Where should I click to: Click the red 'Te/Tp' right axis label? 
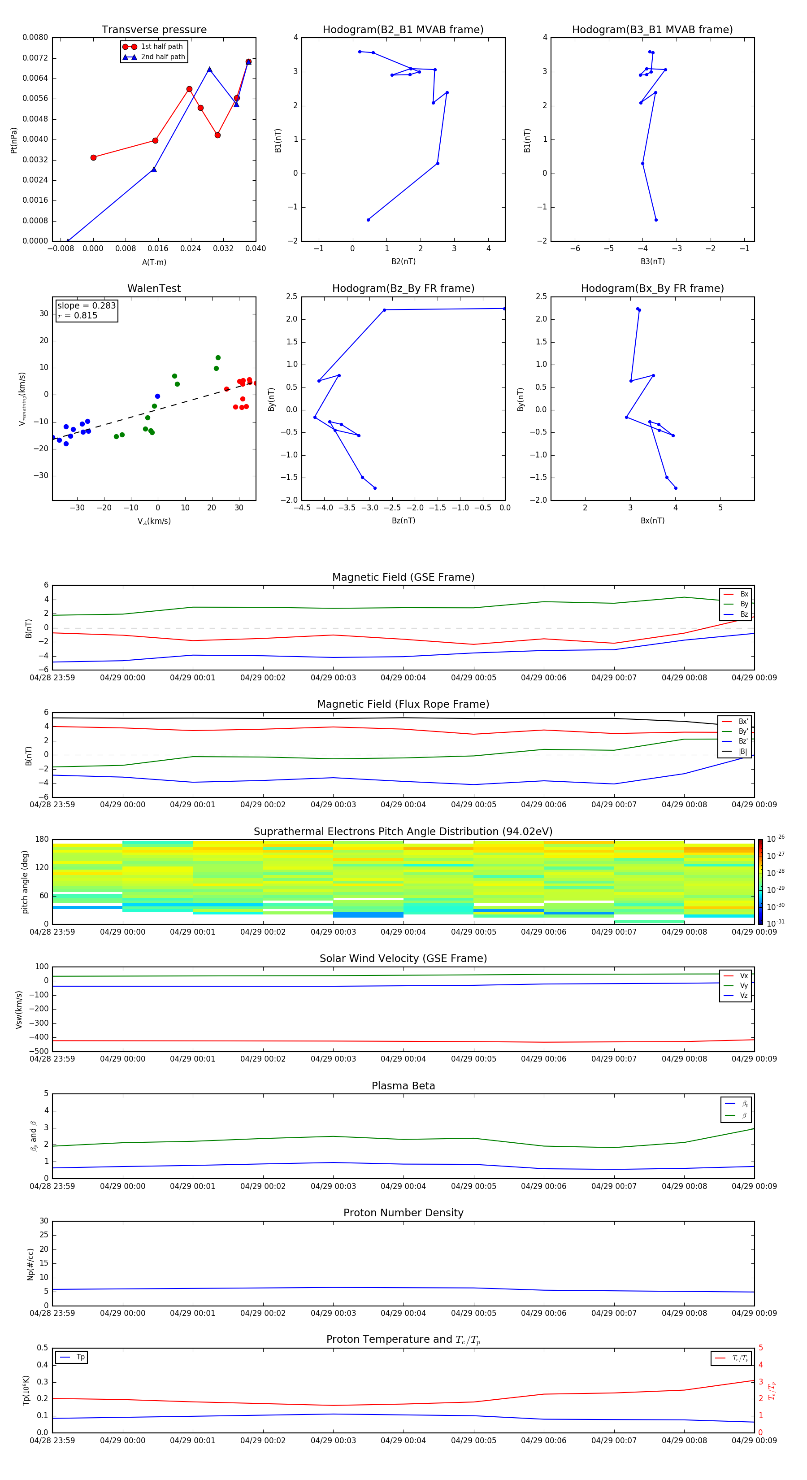772,1390
